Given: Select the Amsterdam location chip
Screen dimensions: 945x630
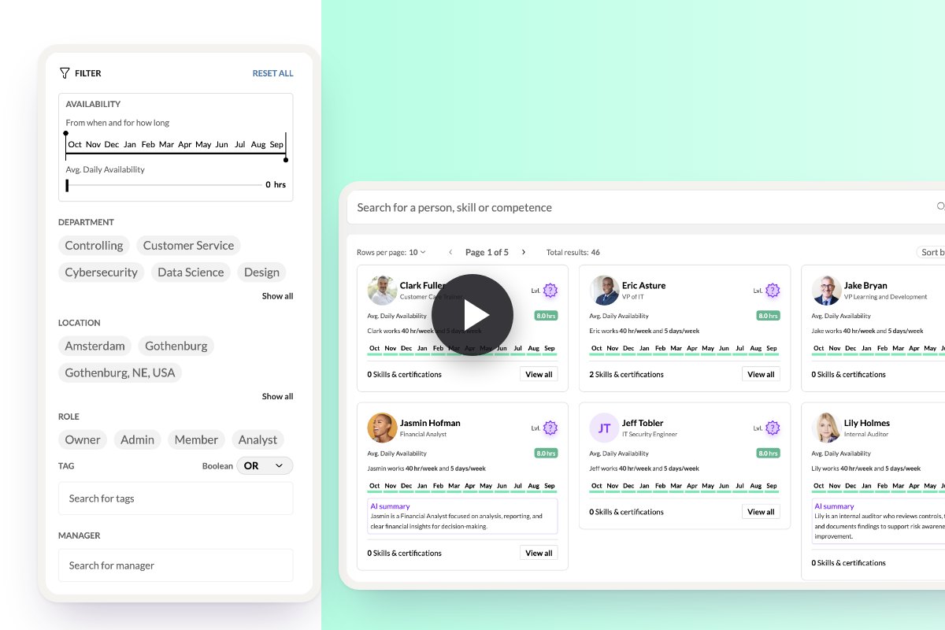Looking at the screenshot, I should pyautogui.click(x=94, y=346).
